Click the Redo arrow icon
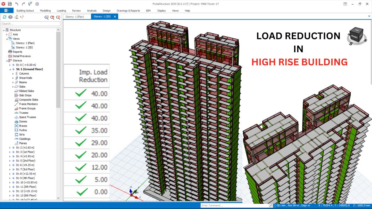 (24, 4)
